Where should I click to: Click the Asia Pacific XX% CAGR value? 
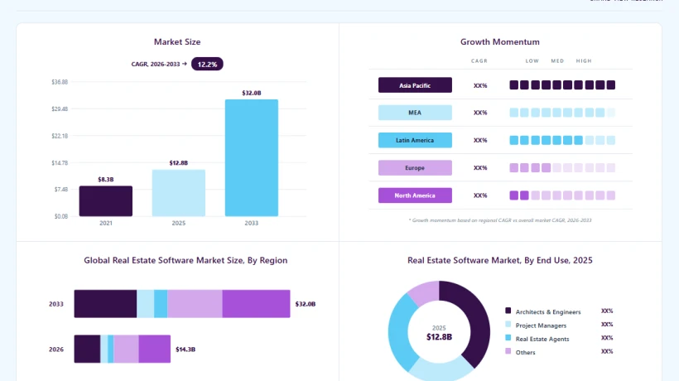(480, 86)
